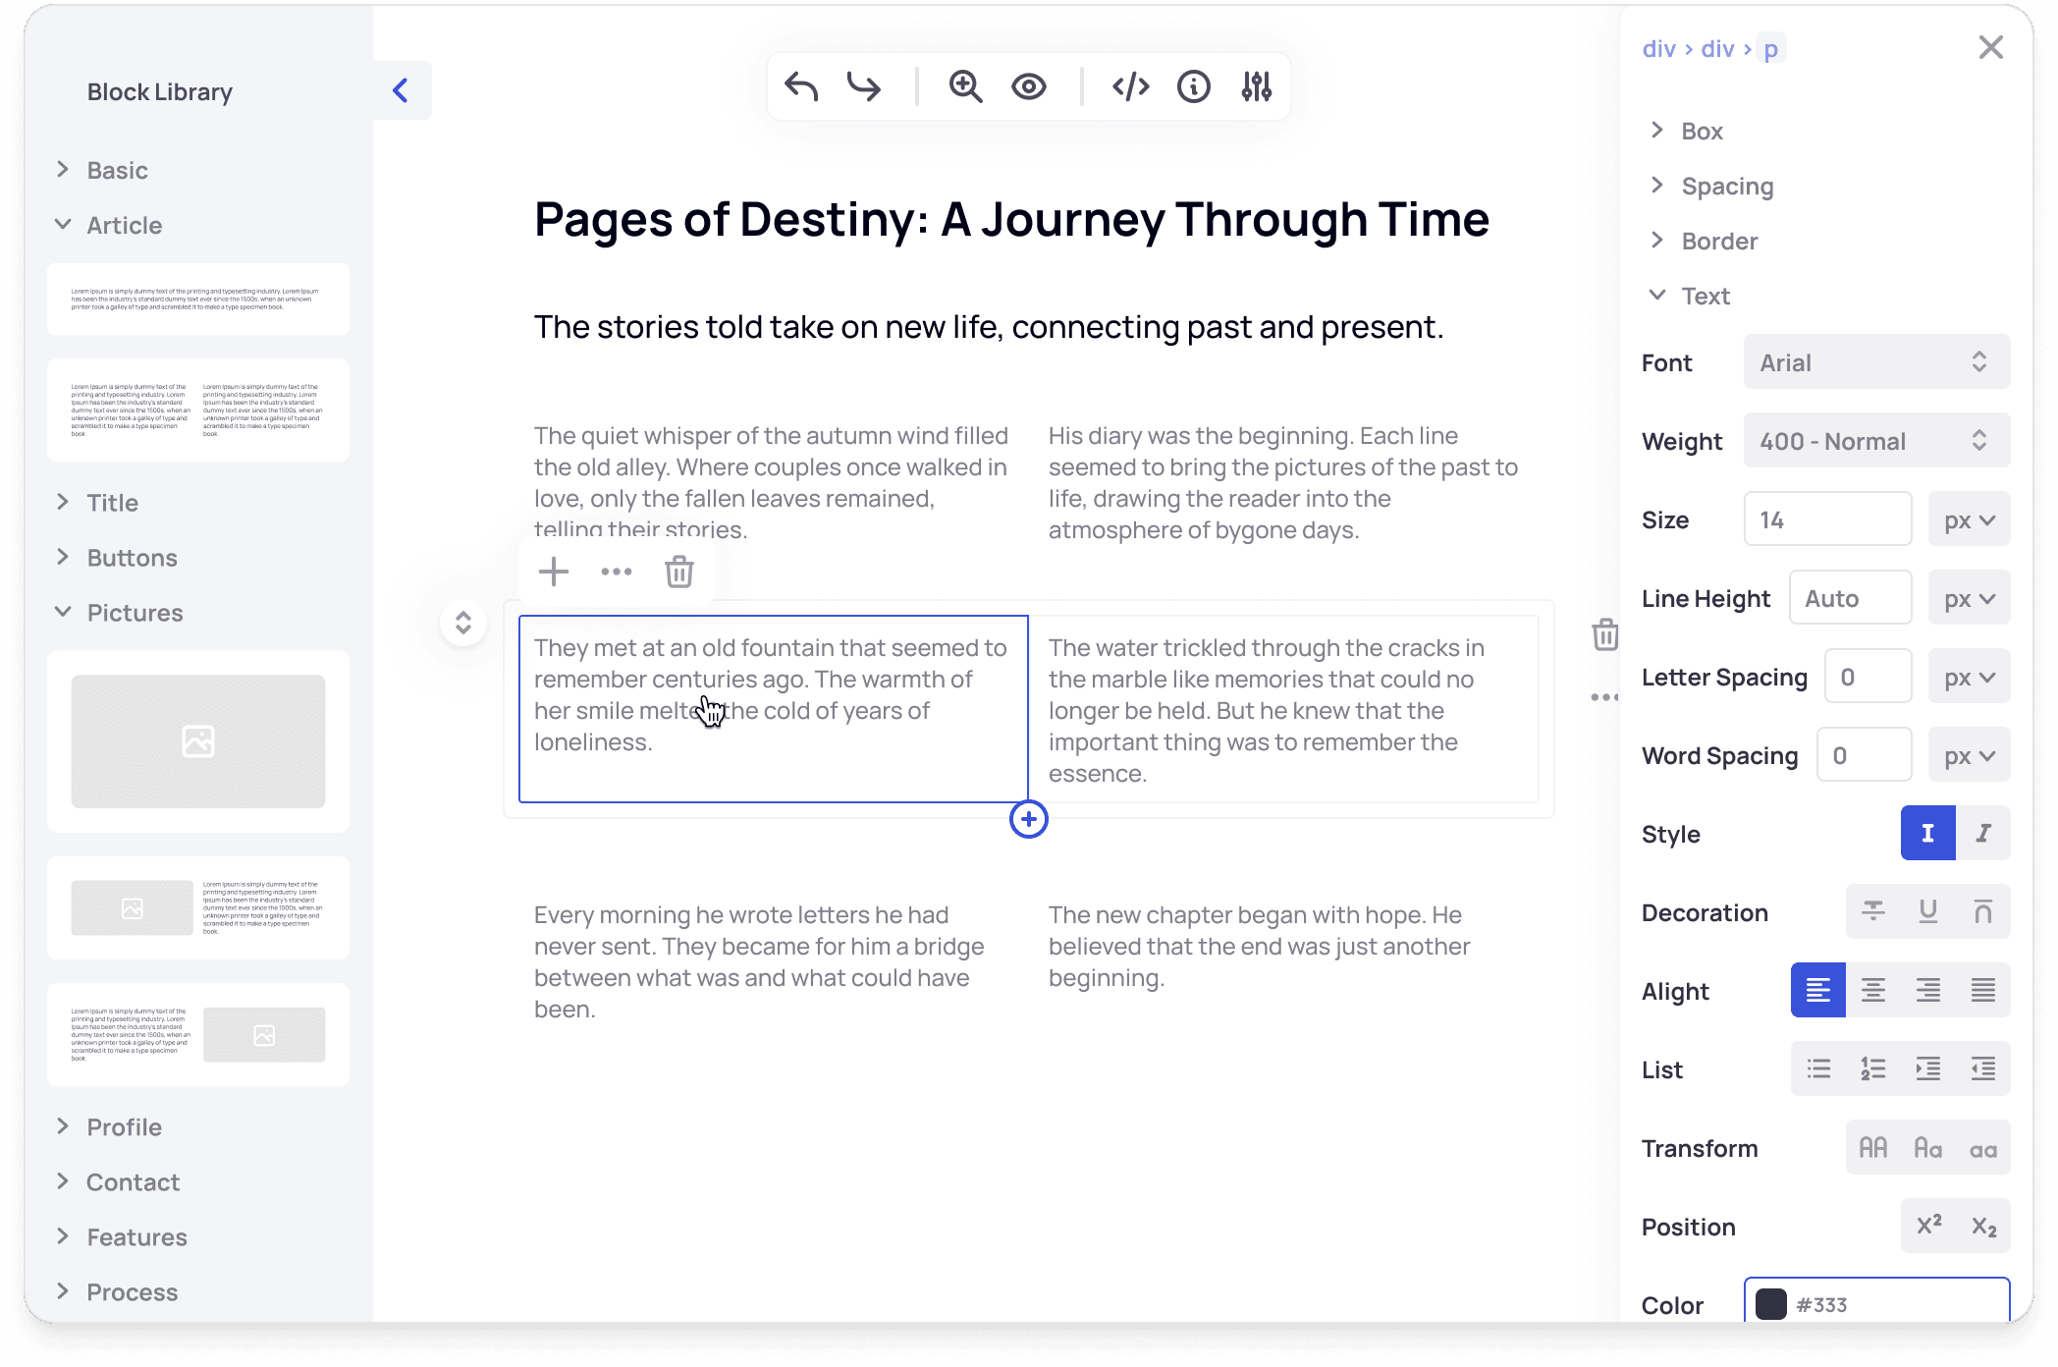Collapse the Text section
Viewport: 2058px width, 1367px height.
click(1690, 296)
